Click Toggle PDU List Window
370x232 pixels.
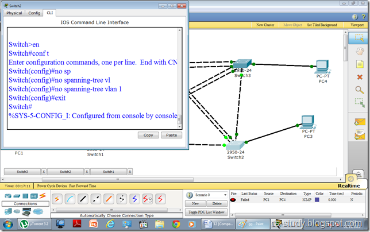(x=206, y=212)
